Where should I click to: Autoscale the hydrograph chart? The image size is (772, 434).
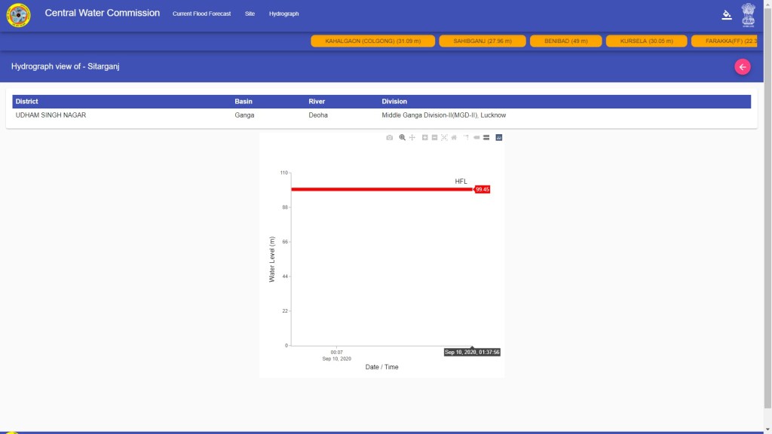(x=444, y=138)
